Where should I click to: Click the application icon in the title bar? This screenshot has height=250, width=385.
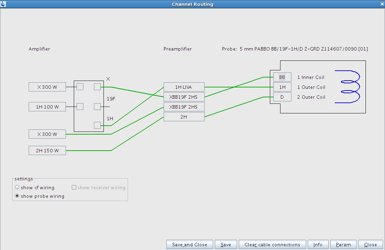pos(3,4)
